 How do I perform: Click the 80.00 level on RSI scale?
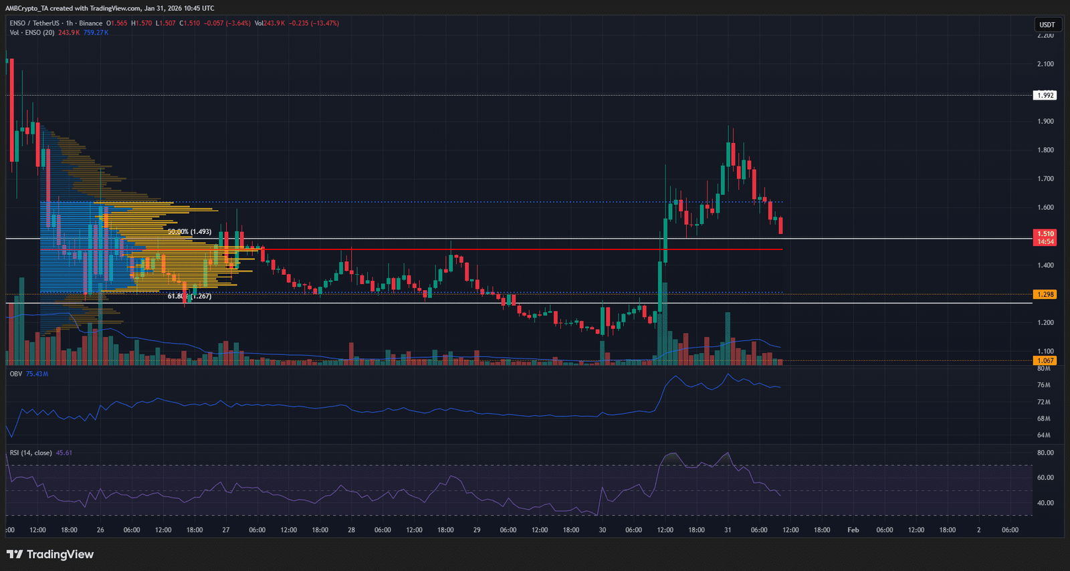tap(1045, 453)
